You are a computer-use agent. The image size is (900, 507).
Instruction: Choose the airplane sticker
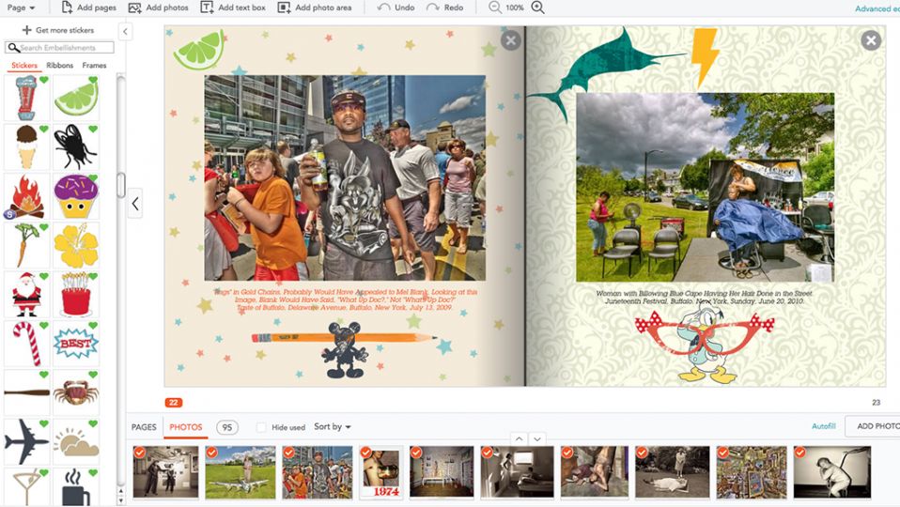pos(25,441)
